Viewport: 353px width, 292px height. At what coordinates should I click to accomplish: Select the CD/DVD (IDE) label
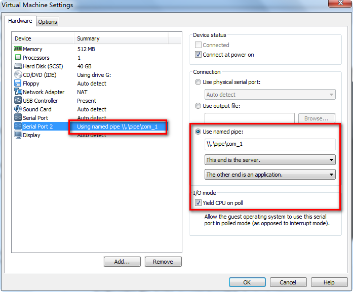(40, 75)
